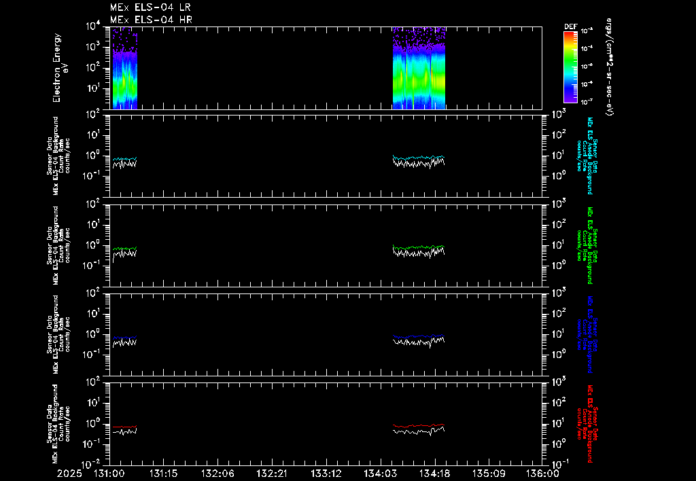The width and height of the screenshot is (696, 481).
Task: Click the year 2025 label
Action: pos(69,474)
